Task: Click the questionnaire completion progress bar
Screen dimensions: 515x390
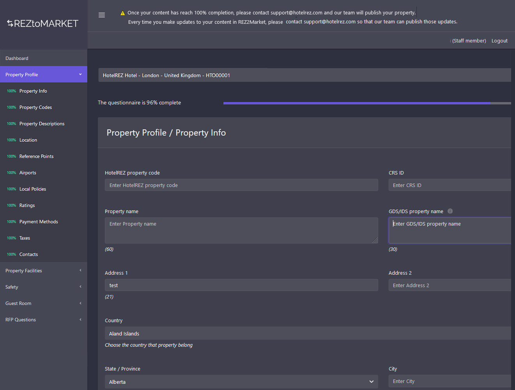Action: pyautogui.click(x=366, y=103)
